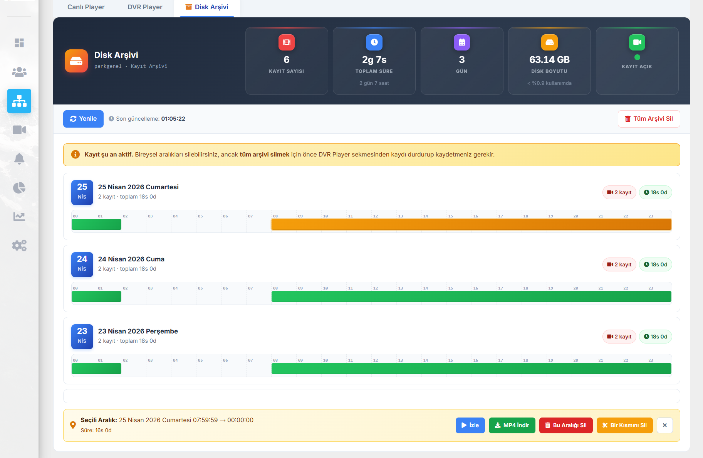Click the 24 NİS date badge

(x=82, y=264)
